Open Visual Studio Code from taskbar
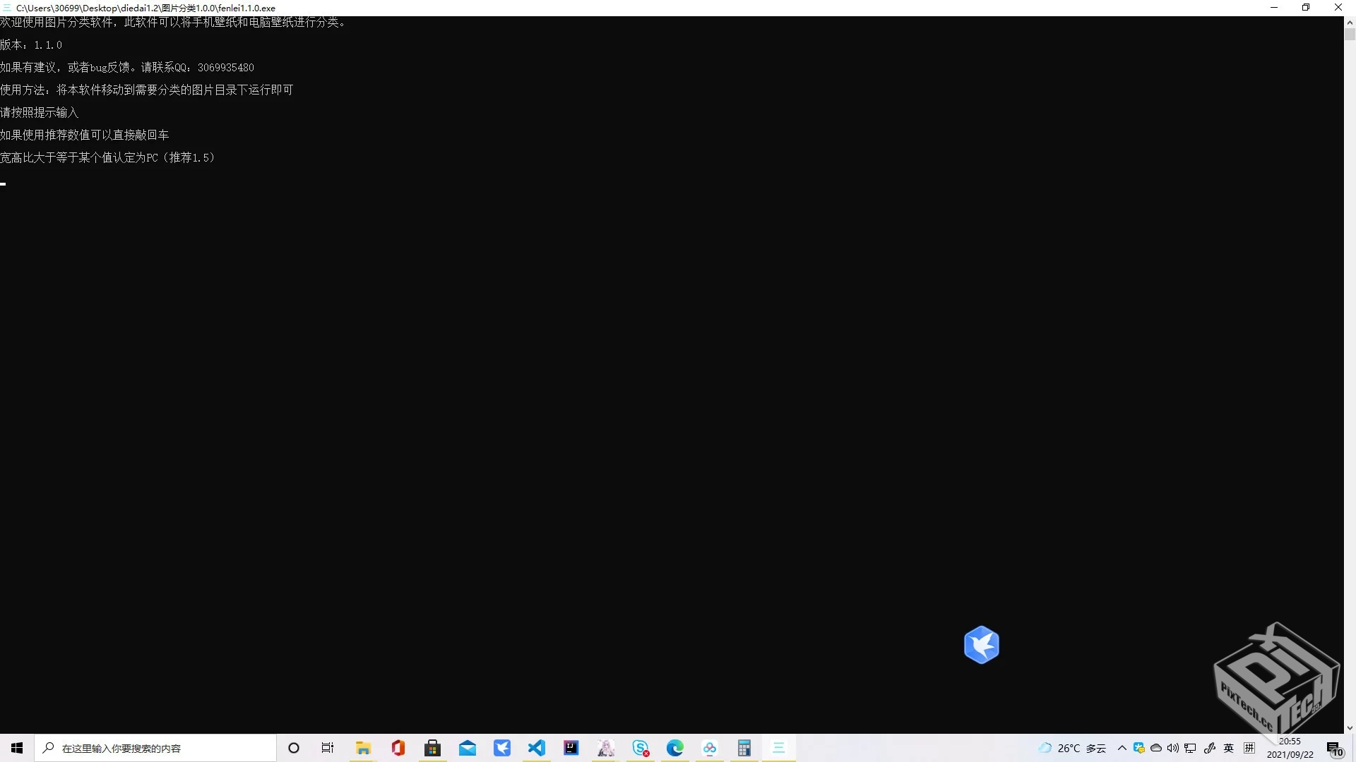Screen dimensions: 1356x762 coord(537,748)
